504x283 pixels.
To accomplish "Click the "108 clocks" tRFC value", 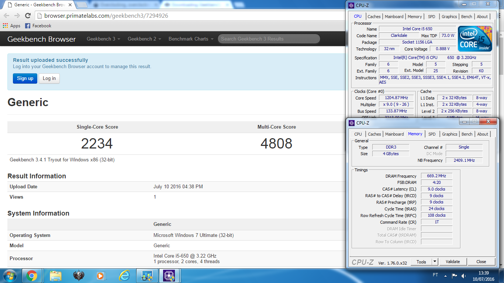I will pyautogui.click(x=436, y=215).
